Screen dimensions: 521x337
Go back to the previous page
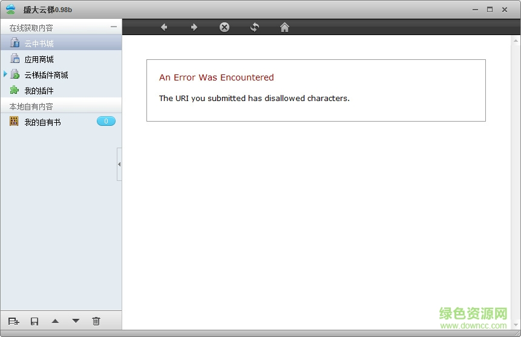pos(164,27)
